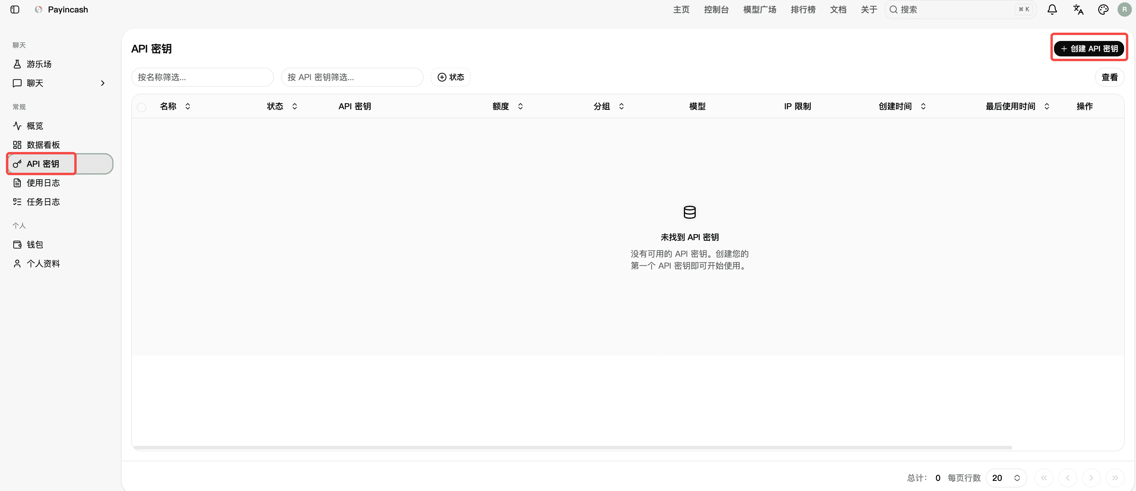Open the 模型广场 nav item
The image size is (1136, 491).
click(x=759, y=9)
